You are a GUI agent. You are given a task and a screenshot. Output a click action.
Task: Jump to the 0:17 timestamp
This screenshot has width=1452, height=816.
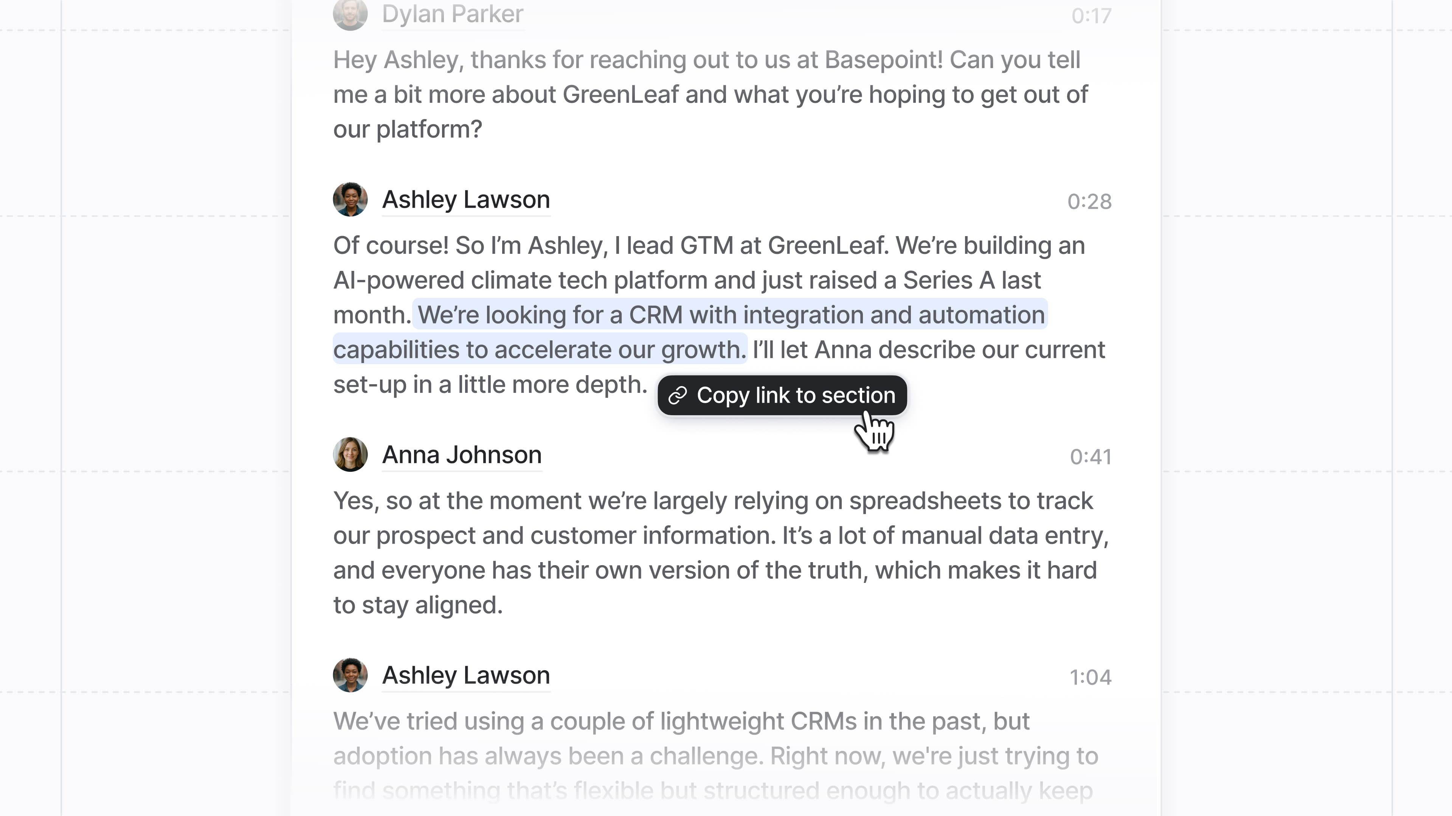click(x=1091, y=16)
